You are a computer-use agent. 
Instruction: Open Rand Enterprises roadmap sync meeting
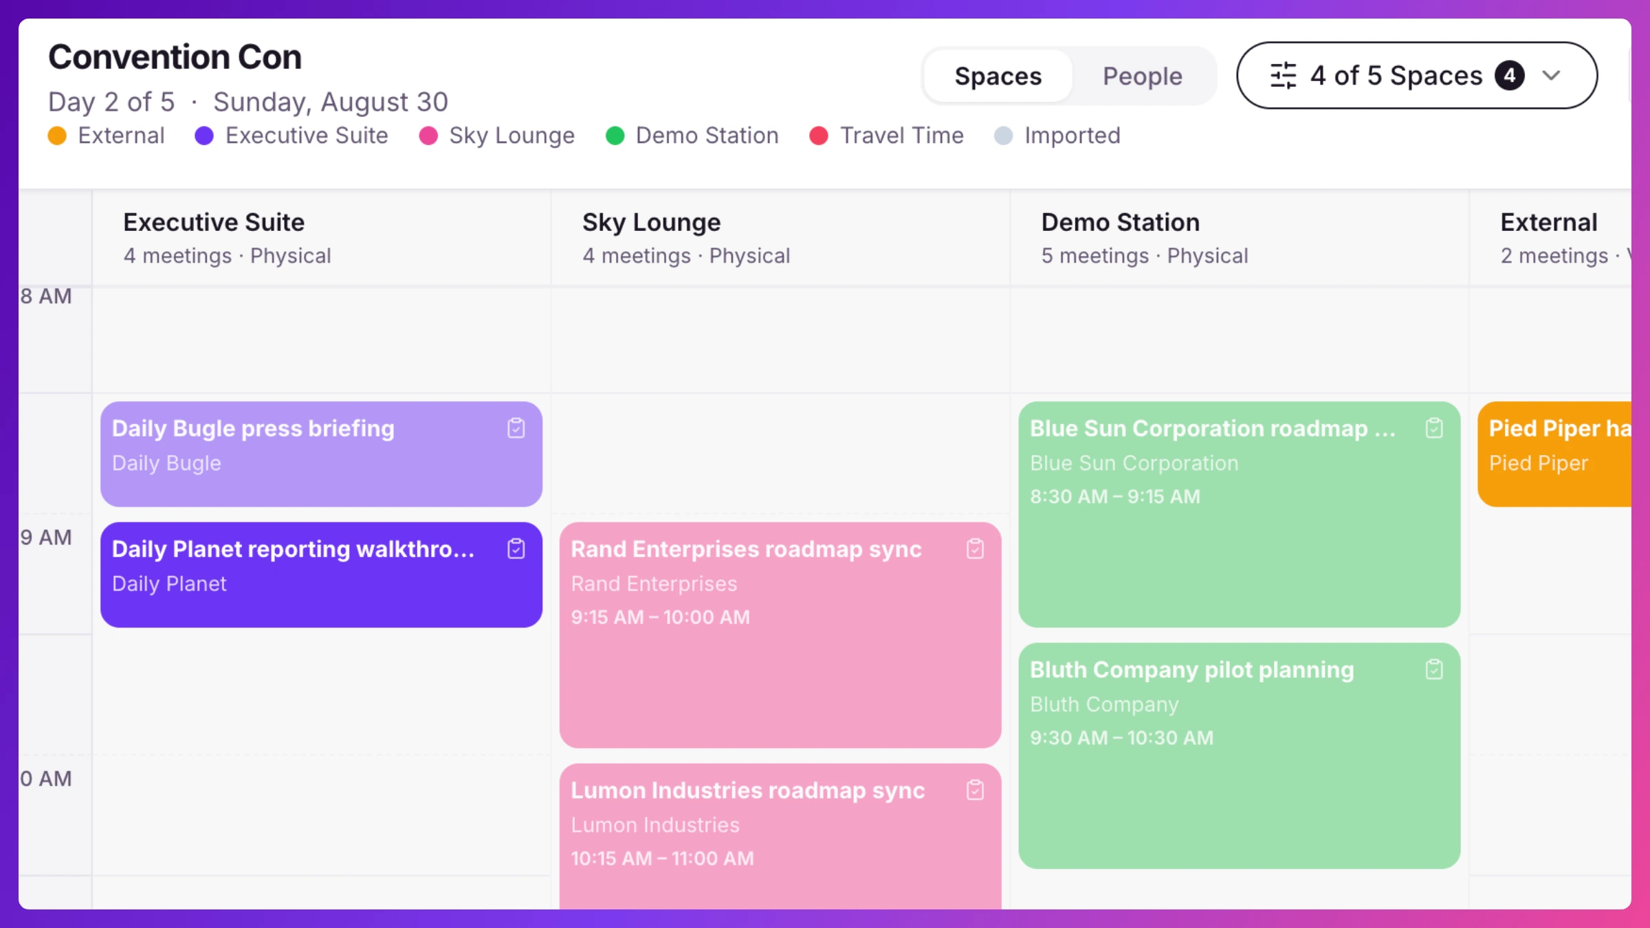(780, 635)
